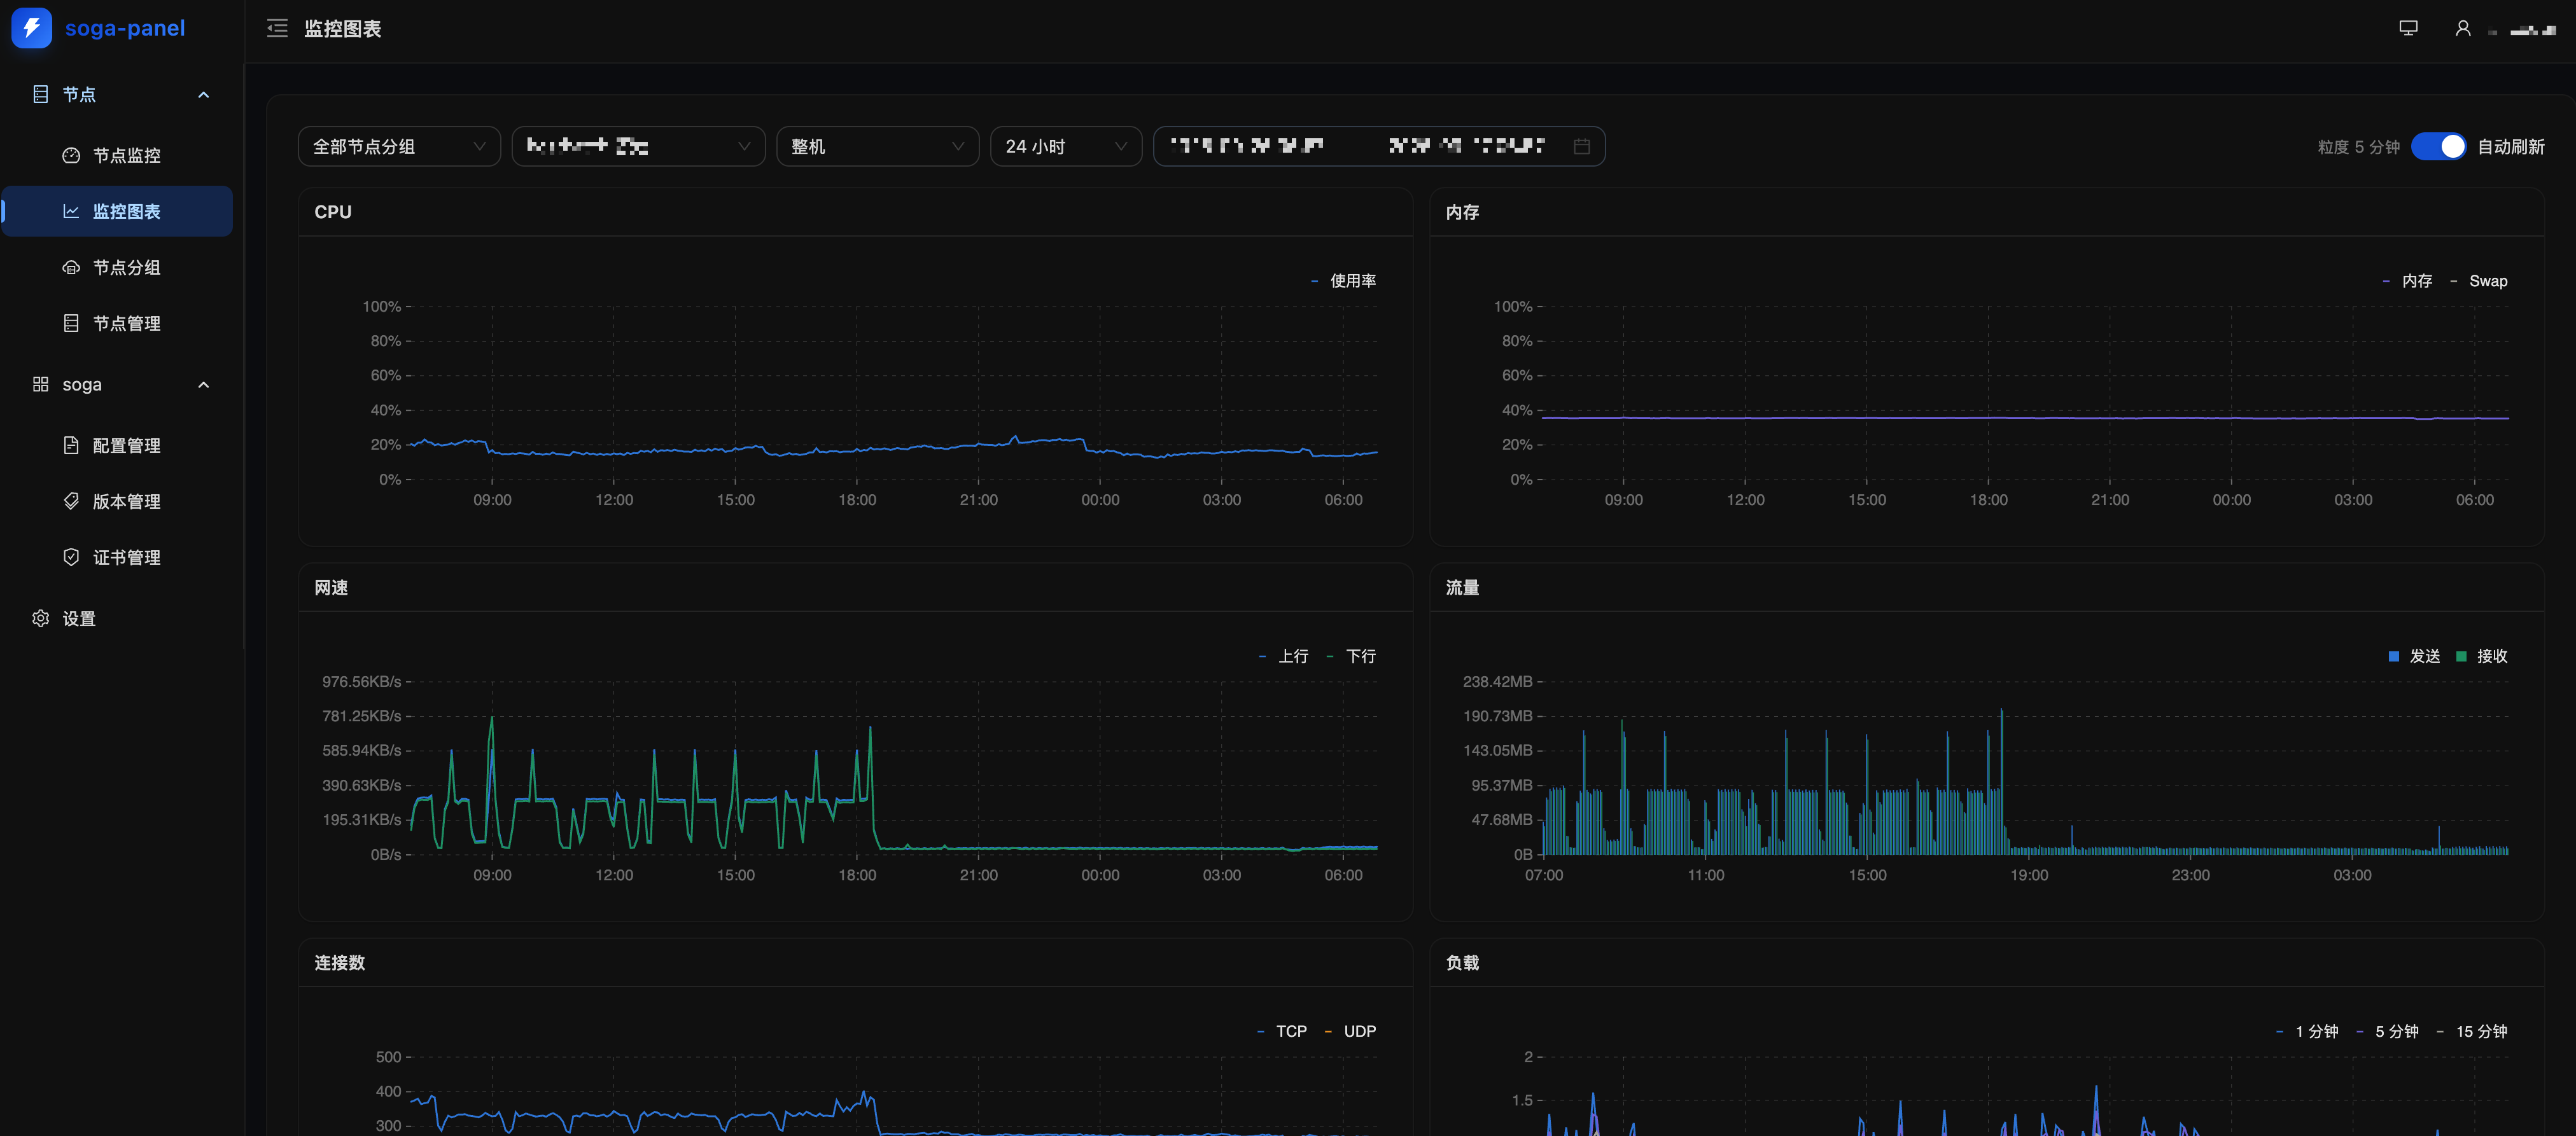Toggle the 自动刷新 switch off
This screenshot has width=2576, height=1136.
2438,147
